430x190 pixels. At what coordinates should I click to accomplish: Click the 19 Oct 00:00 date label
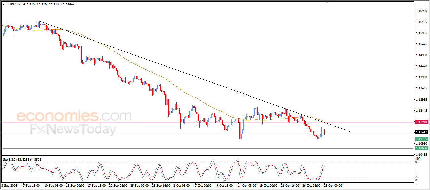pyautogui.click(x=268, y=185)
